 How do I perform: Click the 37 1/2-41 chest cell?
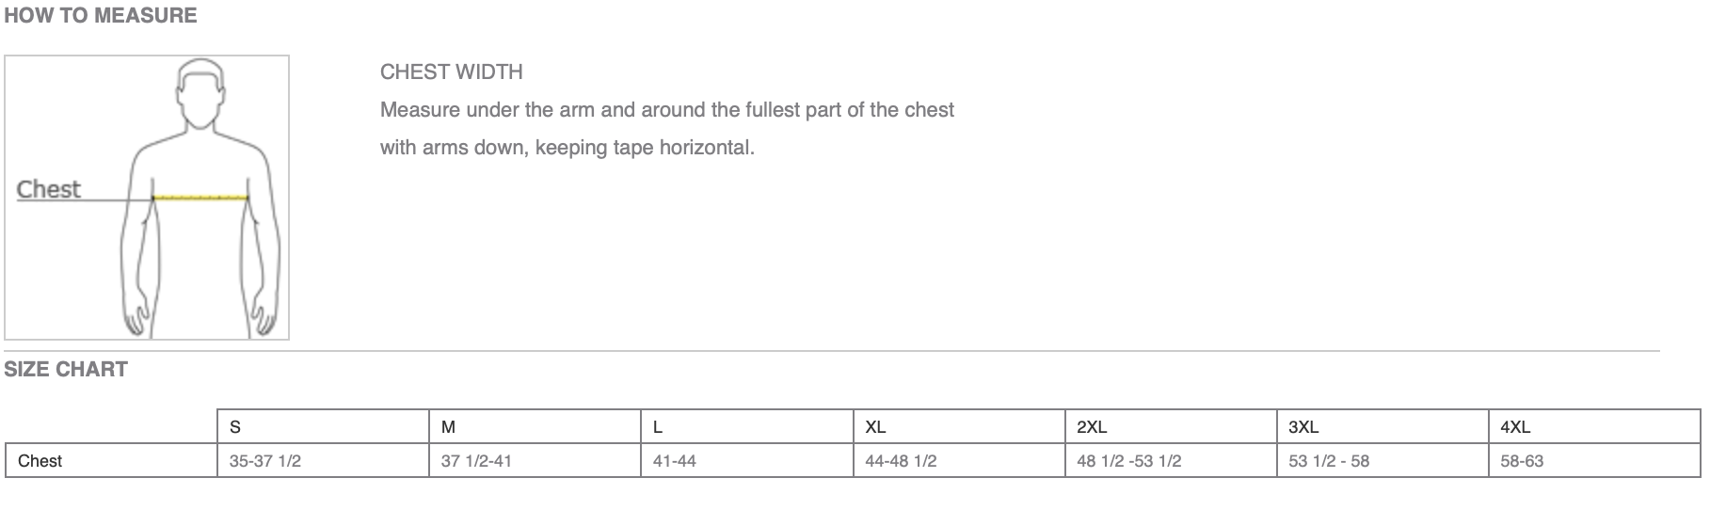pos(476,461)
